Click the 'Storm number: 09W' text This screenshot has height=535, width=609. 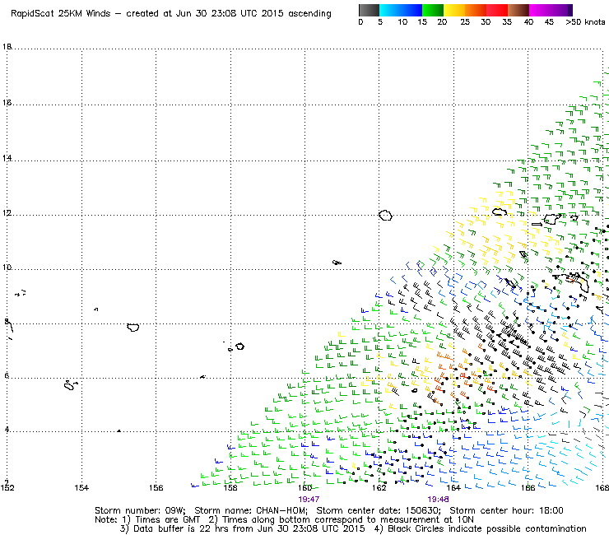(140, 510)
